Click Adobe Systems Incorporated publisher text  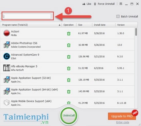coord(26,47)
